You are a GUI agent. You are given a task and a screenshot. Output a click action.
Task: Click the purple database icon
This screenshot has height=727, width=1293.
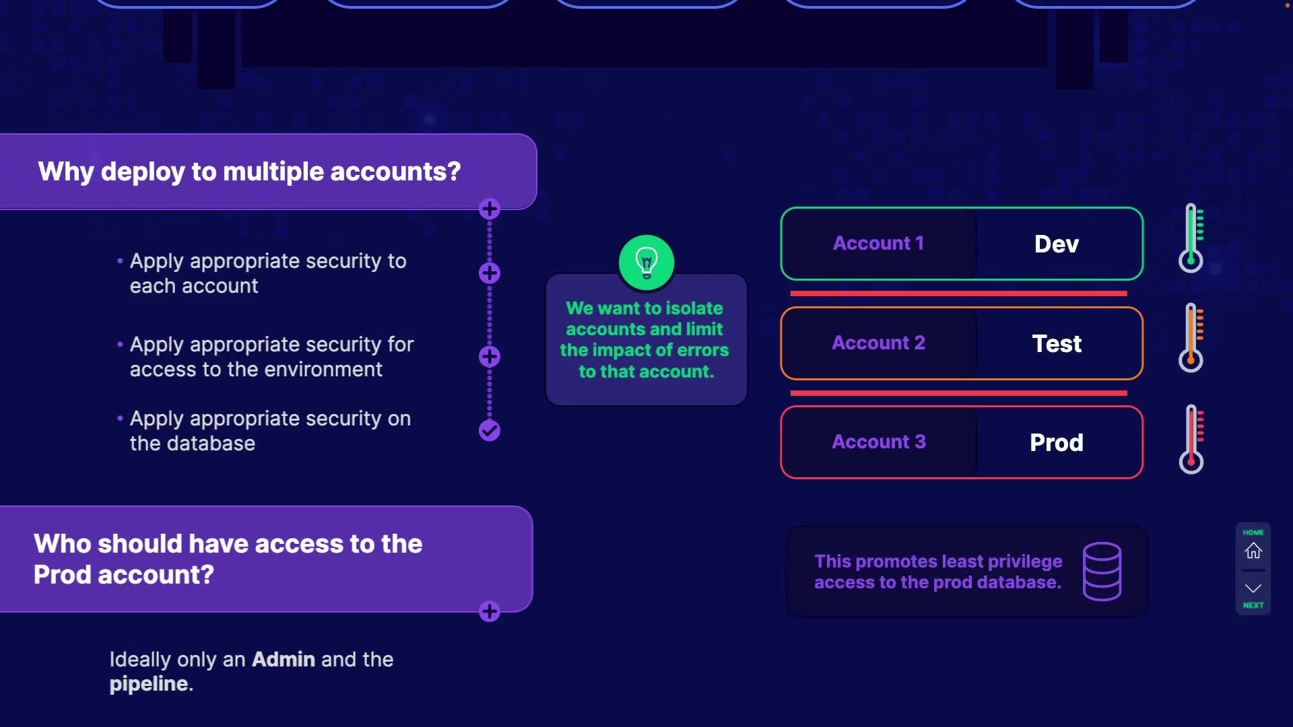[x=1102, y=571]
